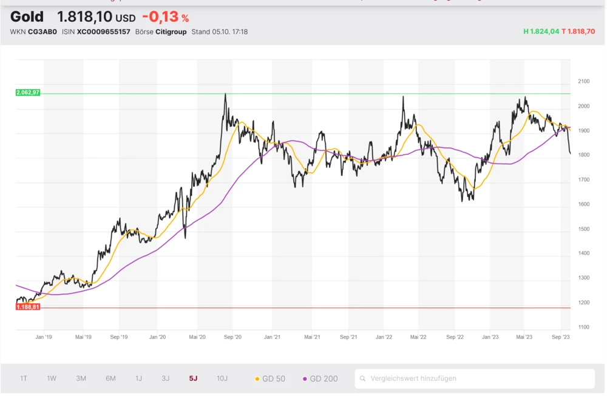Click the green 2.062,97 high marker
This screenshot has width=607, height=396.
28,93
